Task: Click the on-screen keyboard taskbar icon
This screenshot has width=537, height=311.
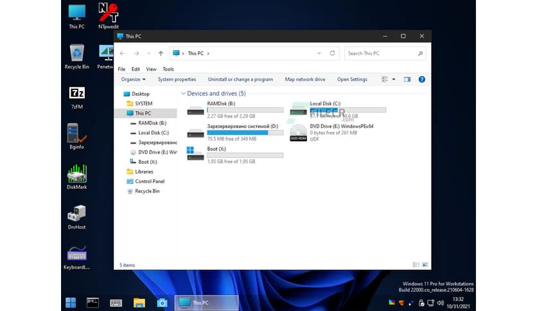Action: click(x=116, y=303)
